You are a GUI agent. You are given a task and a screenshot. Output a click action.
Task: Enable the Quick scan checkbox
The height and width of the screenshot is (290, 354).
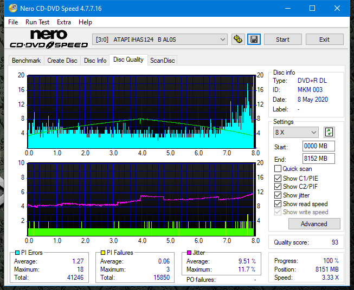[x=278, y=169]
